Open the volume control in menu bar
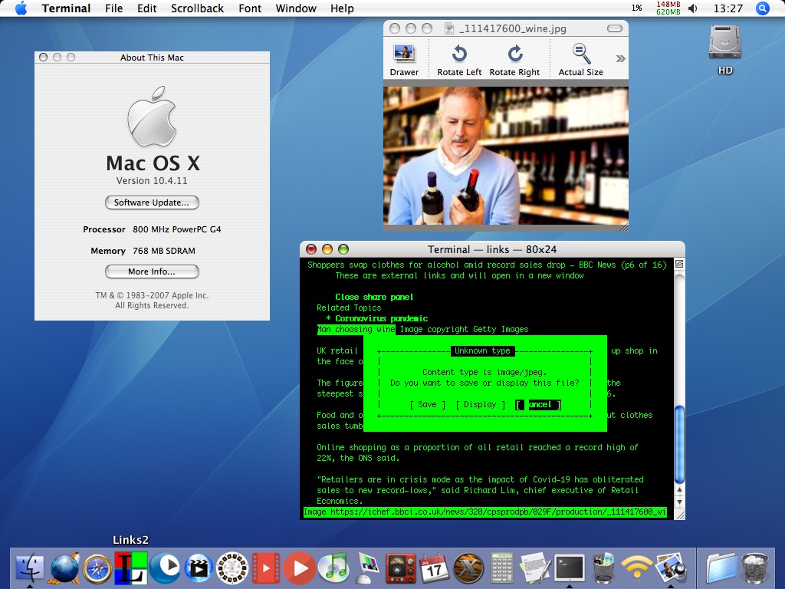 pyautogui.click(x=693, y=8)
